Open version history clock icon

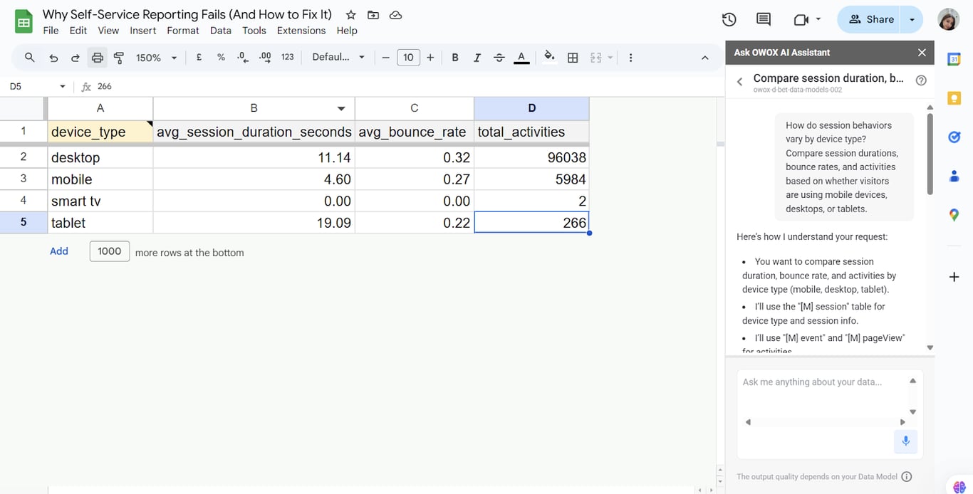(729, 20)
